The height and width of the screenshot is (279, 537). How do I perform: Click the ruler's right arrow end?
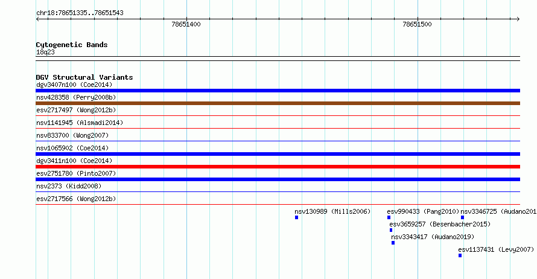[518, 19]
